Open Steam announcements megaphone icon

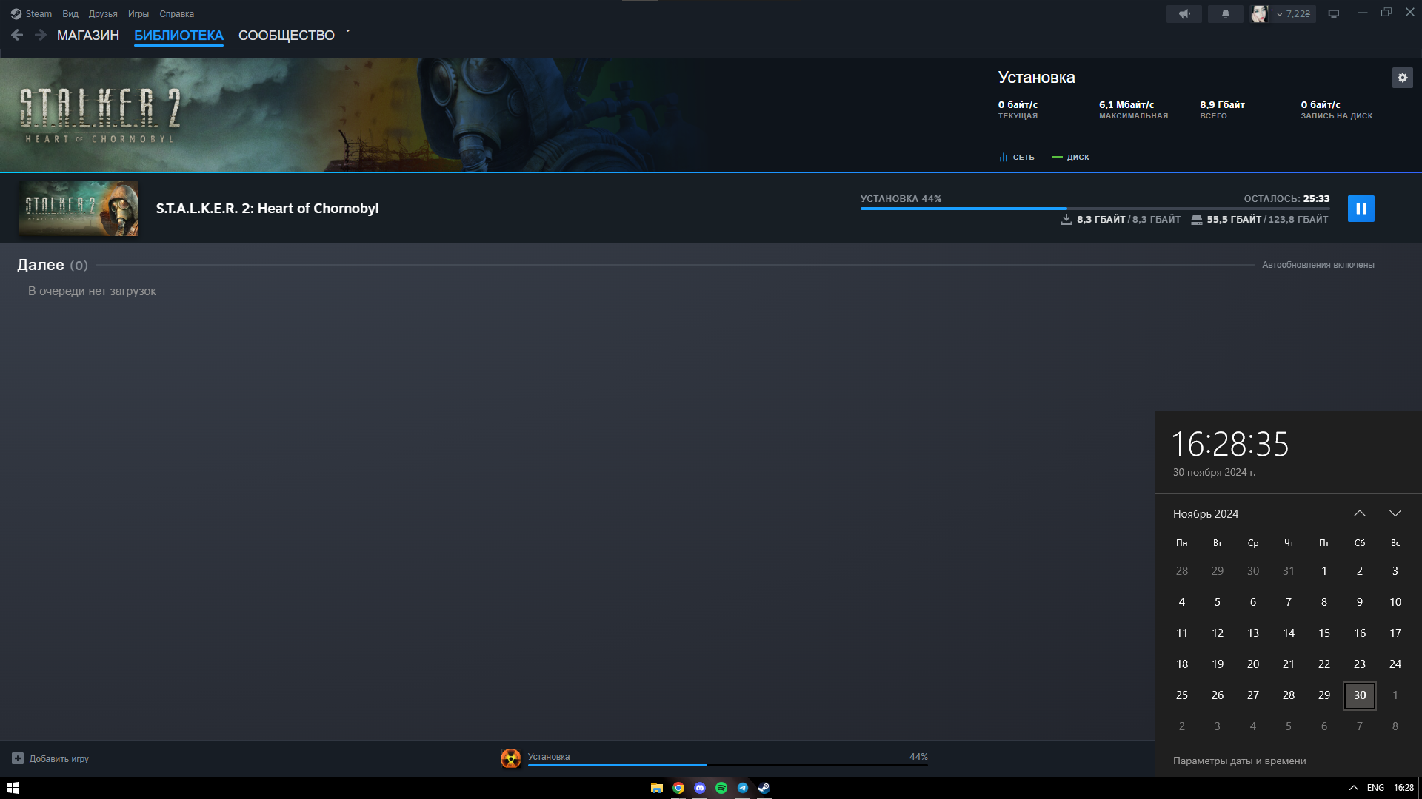(1184, 14)
